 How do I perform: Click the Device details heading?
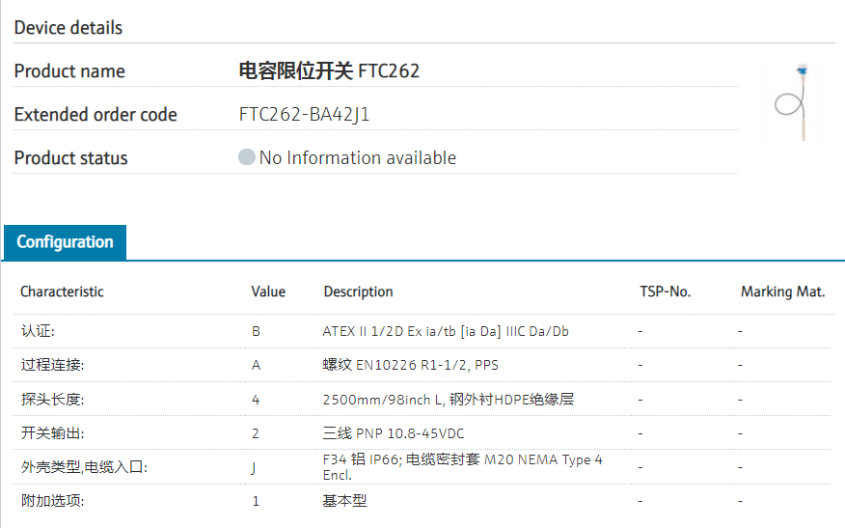coord(68,28)
